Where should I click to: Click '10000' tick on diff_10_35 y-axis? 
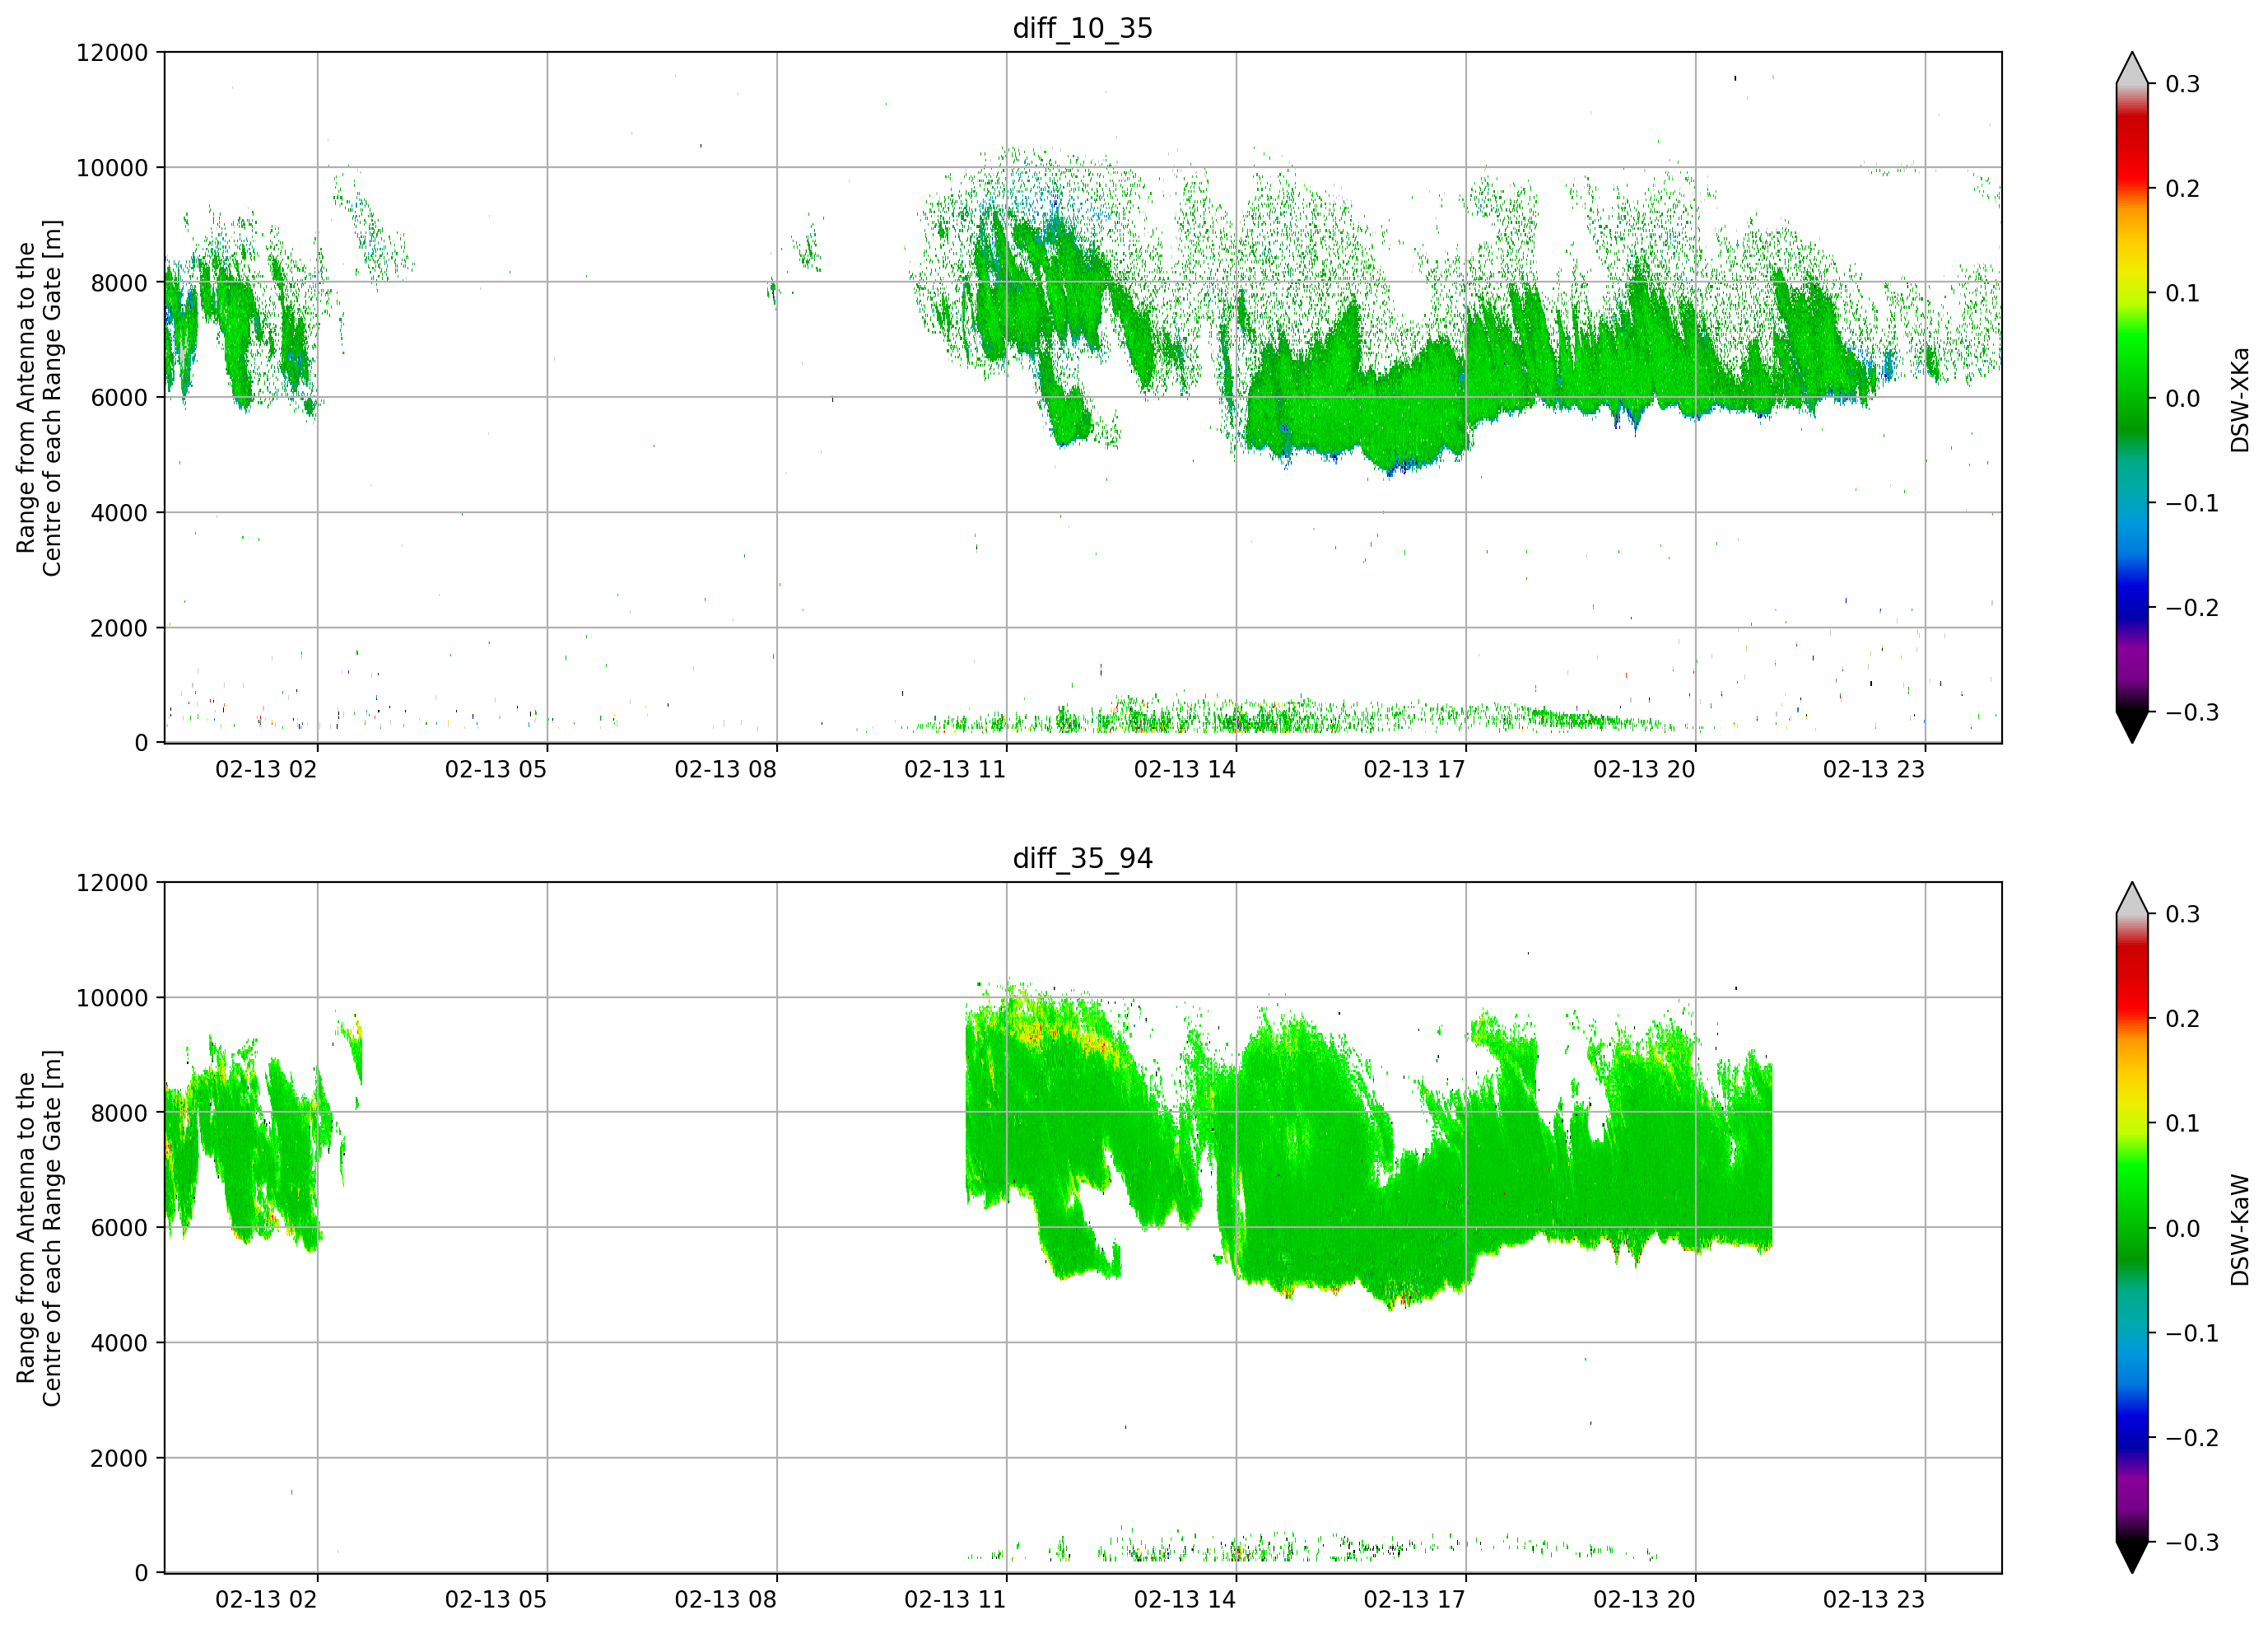pyautogui.click(x=112, y=168)
